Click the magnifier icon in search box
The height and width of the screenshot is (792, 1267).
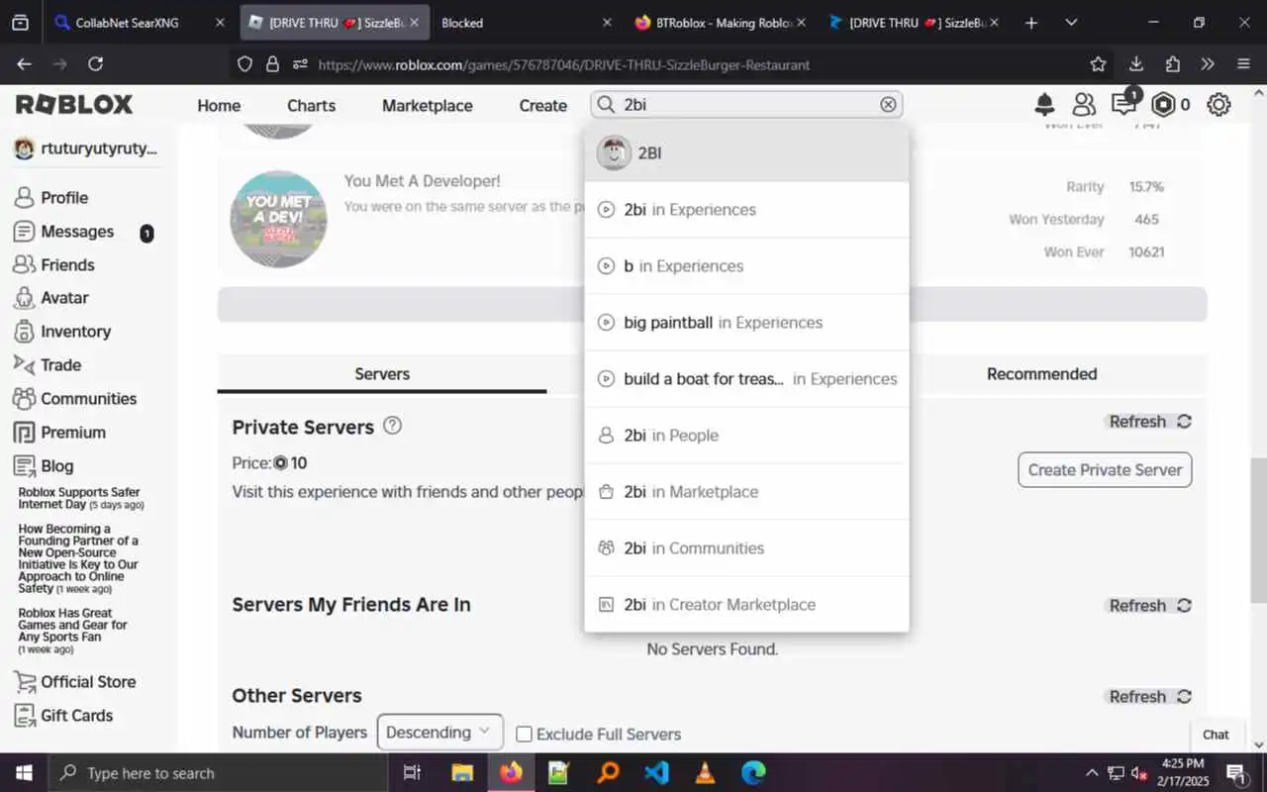tap(606, 104)
